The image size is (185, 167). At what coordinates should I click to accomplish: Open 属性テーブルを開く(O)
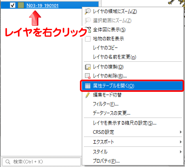[132, 86]
